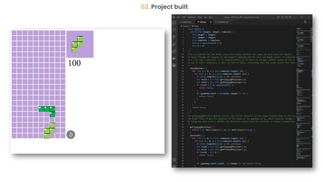323x182 pixels.
Task: Open the File menu
Action: click(x=178, y=17)
